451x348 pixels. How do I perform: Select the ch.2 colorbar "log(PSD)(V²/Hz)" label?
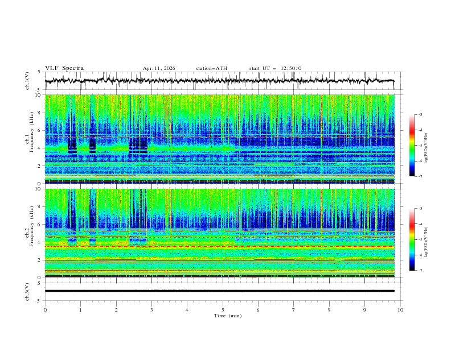tap(427, 242)
